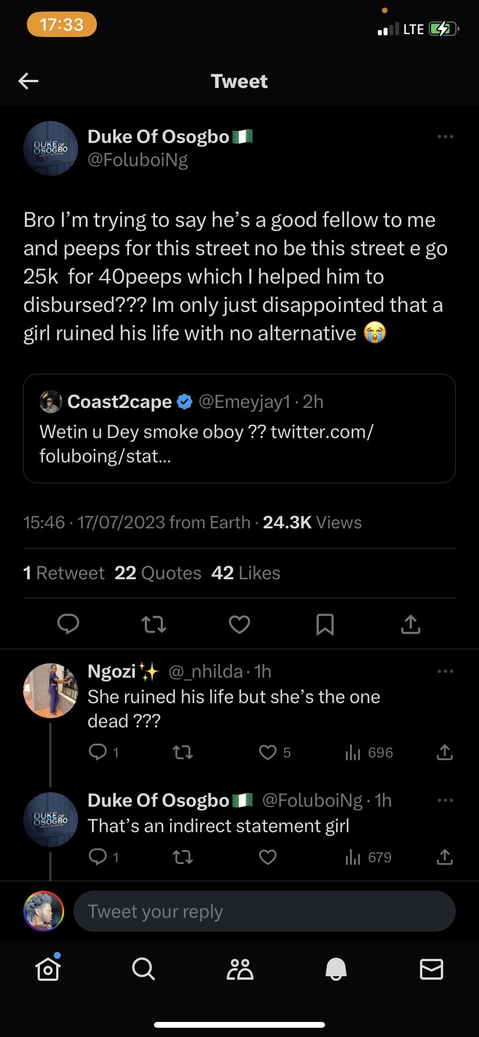Tap share icon under main tweet
The image size is (479, 1037).
pyautogui.click(x=410, y=624)
